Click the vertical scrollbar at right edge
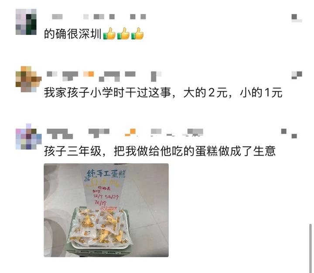The width and height of the screenshot is (314, 273). tap(311, 248)
